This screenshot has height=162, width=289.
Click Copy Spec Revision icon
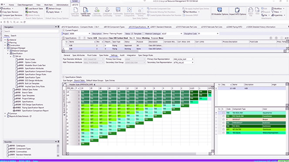(x=10, y=12)
